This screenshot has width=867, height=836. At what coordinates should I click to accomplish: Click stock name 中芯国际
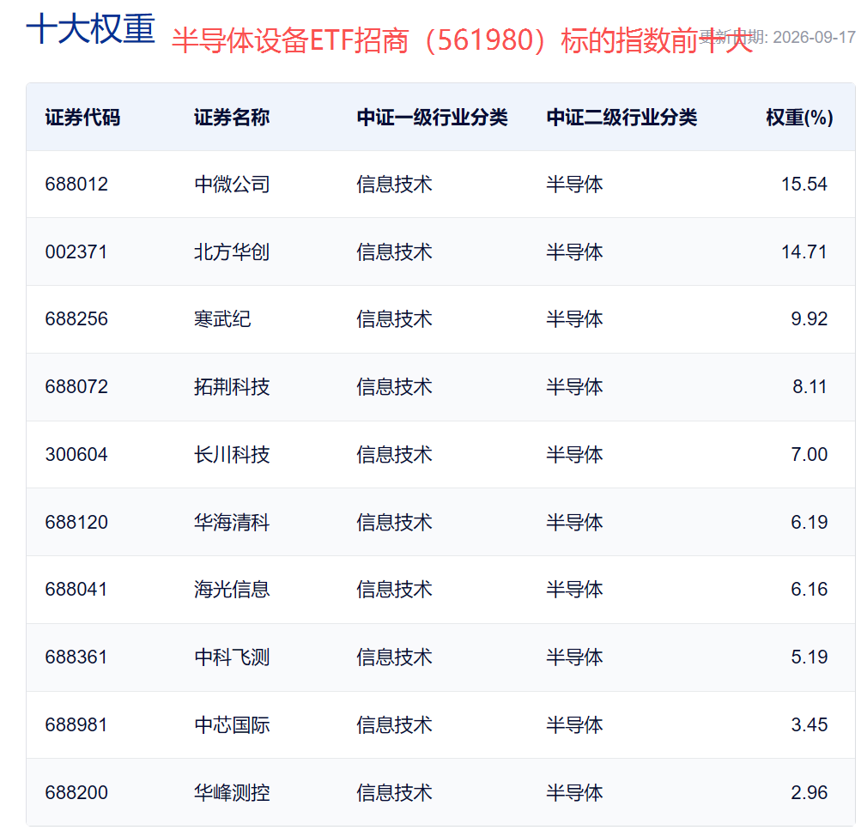[232, 725]
